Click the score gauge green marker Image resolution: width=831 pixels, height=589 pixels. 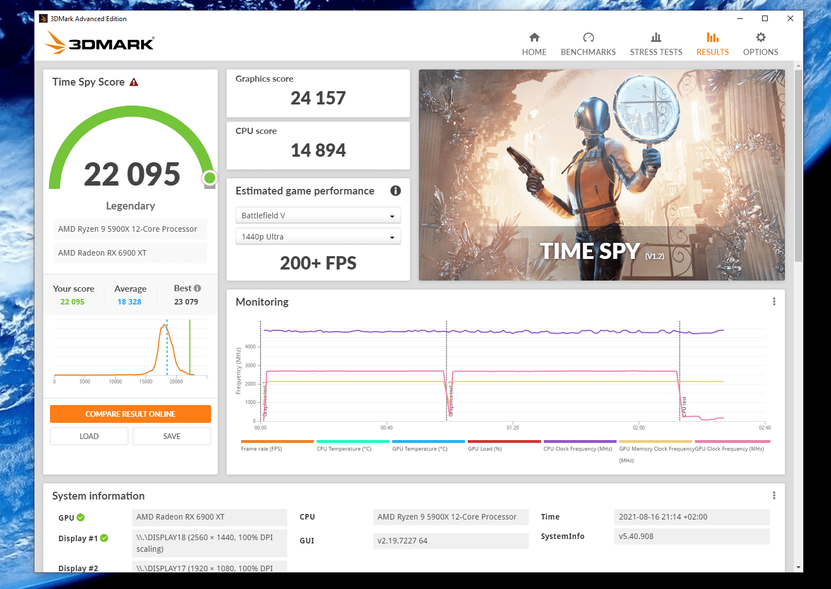tap(209, 178)
